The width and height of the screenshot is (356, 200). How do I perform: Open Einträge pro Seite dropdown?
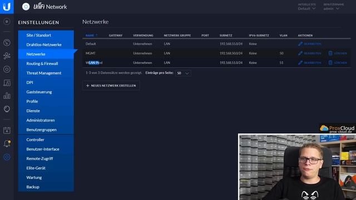183,73
